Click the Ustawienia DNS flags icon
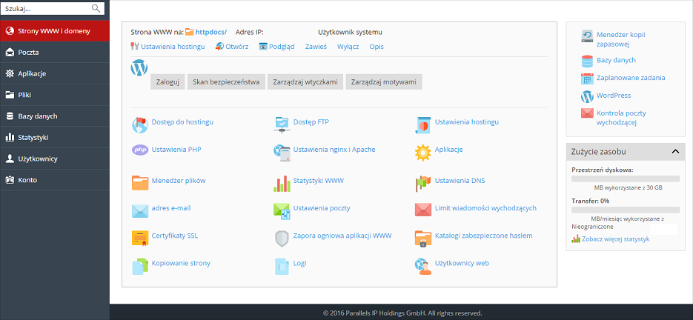Screen dimensions: 693x320 tap(423, 184)
